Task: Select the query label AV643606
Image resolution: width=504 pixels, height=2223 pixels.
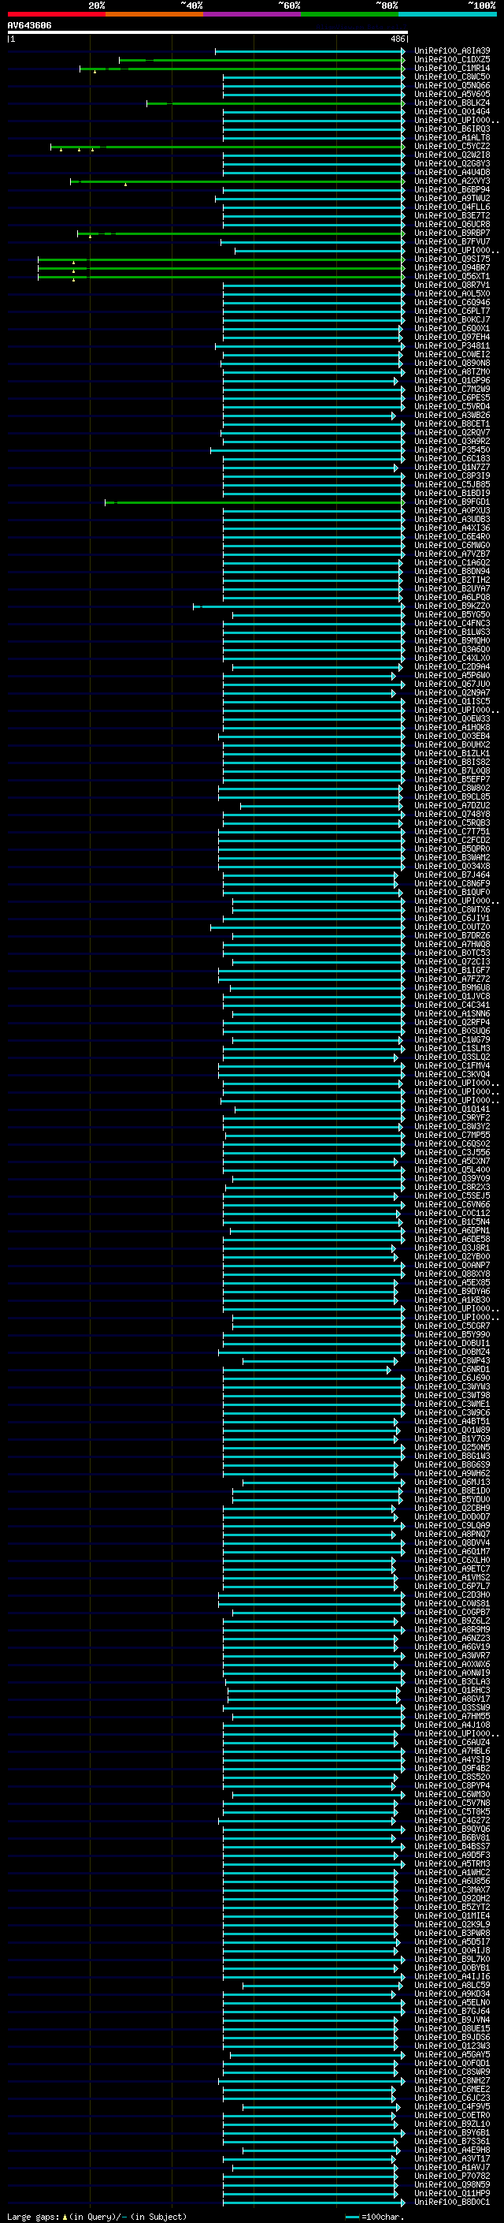Action: pos(29,25)
